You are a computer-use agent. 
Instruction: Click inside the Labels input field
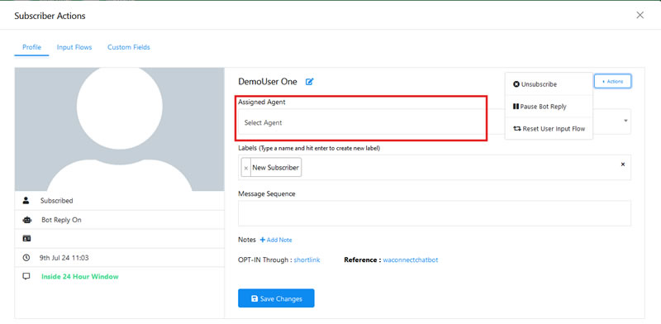click(435, 168)
